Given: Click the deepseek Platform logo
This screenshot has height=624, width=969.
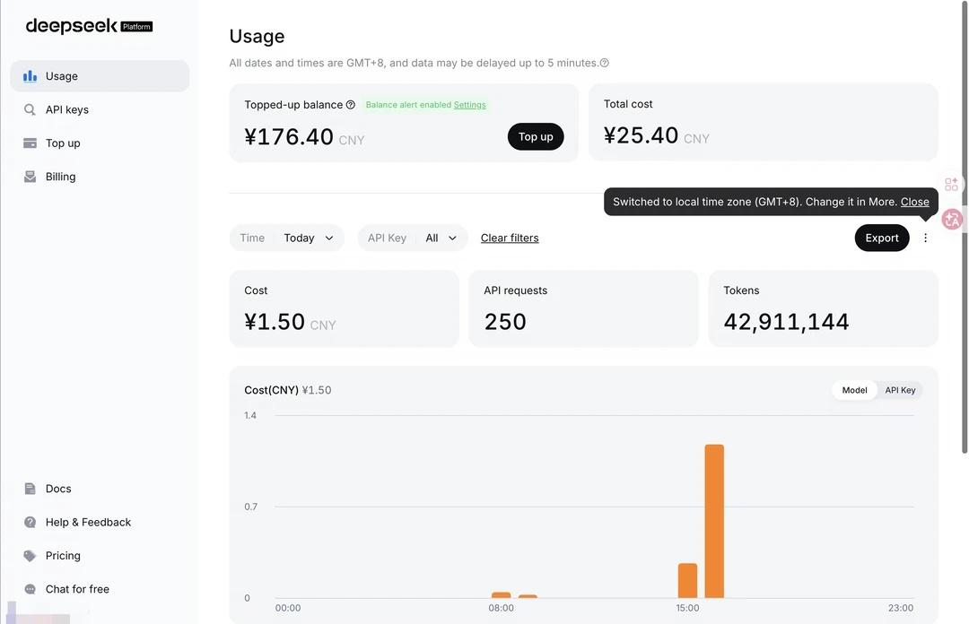Looking at the screenshot, I should [89, 26].
